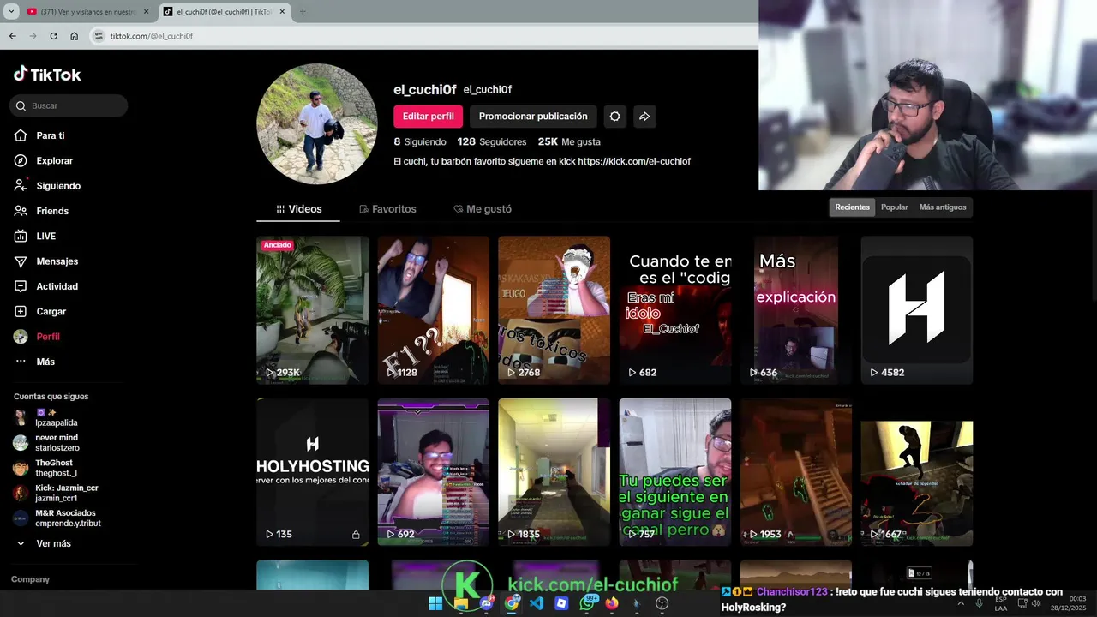
Task: Open the pinned video with 293K views
Action: coord(313,310)
